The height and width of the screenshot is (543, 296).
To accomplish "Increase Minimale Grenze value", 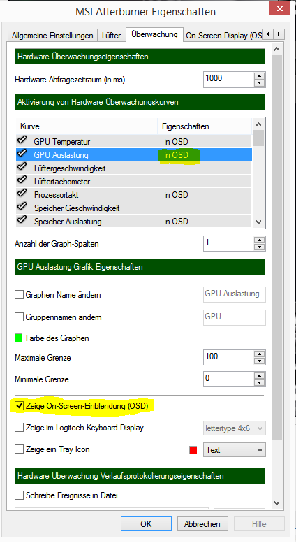I will [259, 376].
